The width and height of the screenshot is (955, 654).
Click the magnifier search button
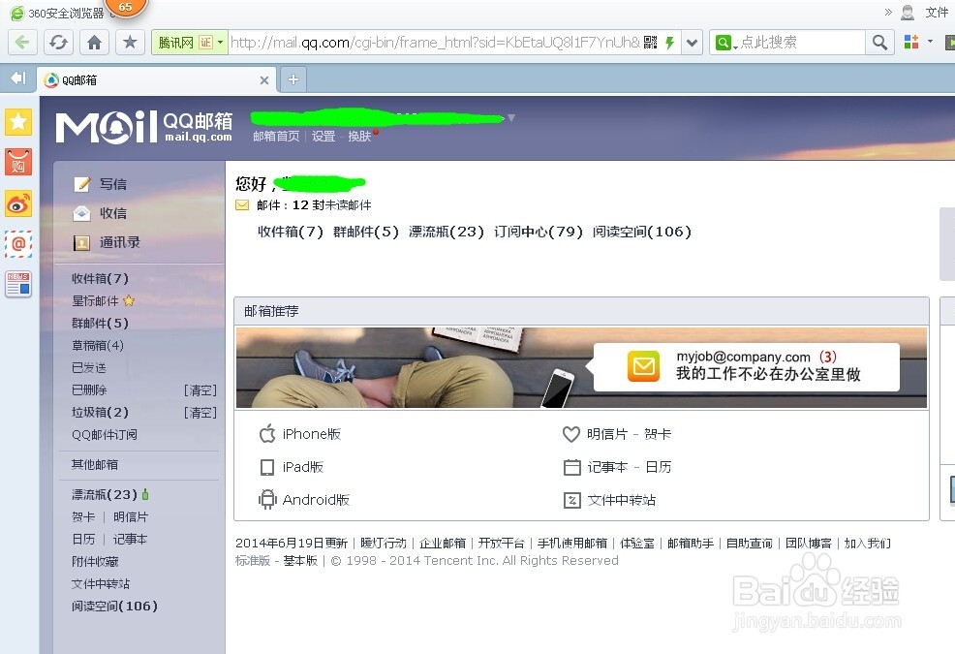coord(879,42)
